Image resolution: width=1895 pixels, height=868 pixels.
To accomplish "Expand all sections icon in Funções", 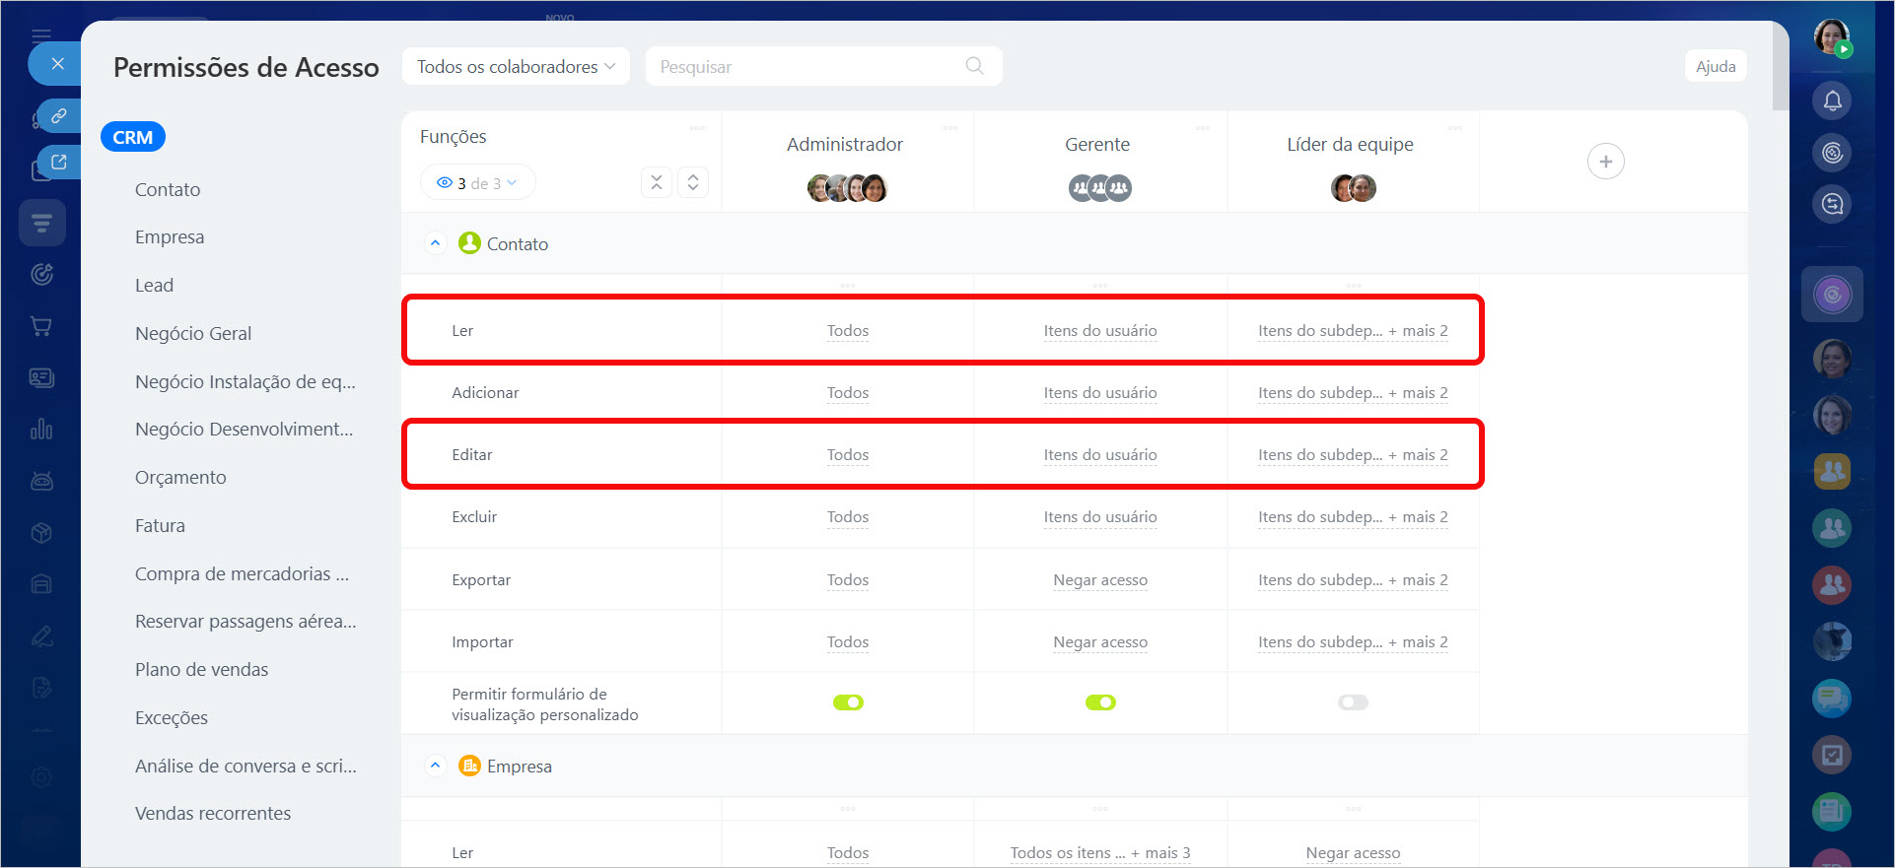I will pyautogui.click(x=693, y=183).
